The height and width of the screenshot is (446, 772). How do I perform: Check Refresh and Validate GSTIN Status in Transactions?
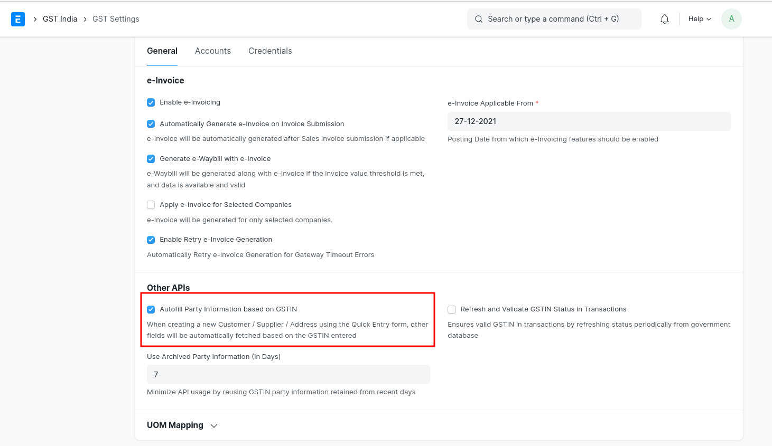pos(452,309)
